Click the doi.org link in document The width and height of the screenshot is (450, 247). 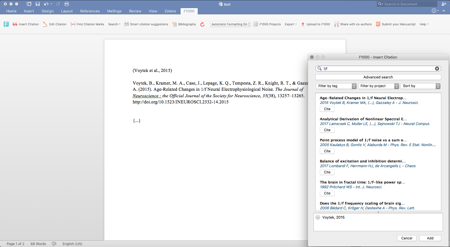[x=181, y=102]
